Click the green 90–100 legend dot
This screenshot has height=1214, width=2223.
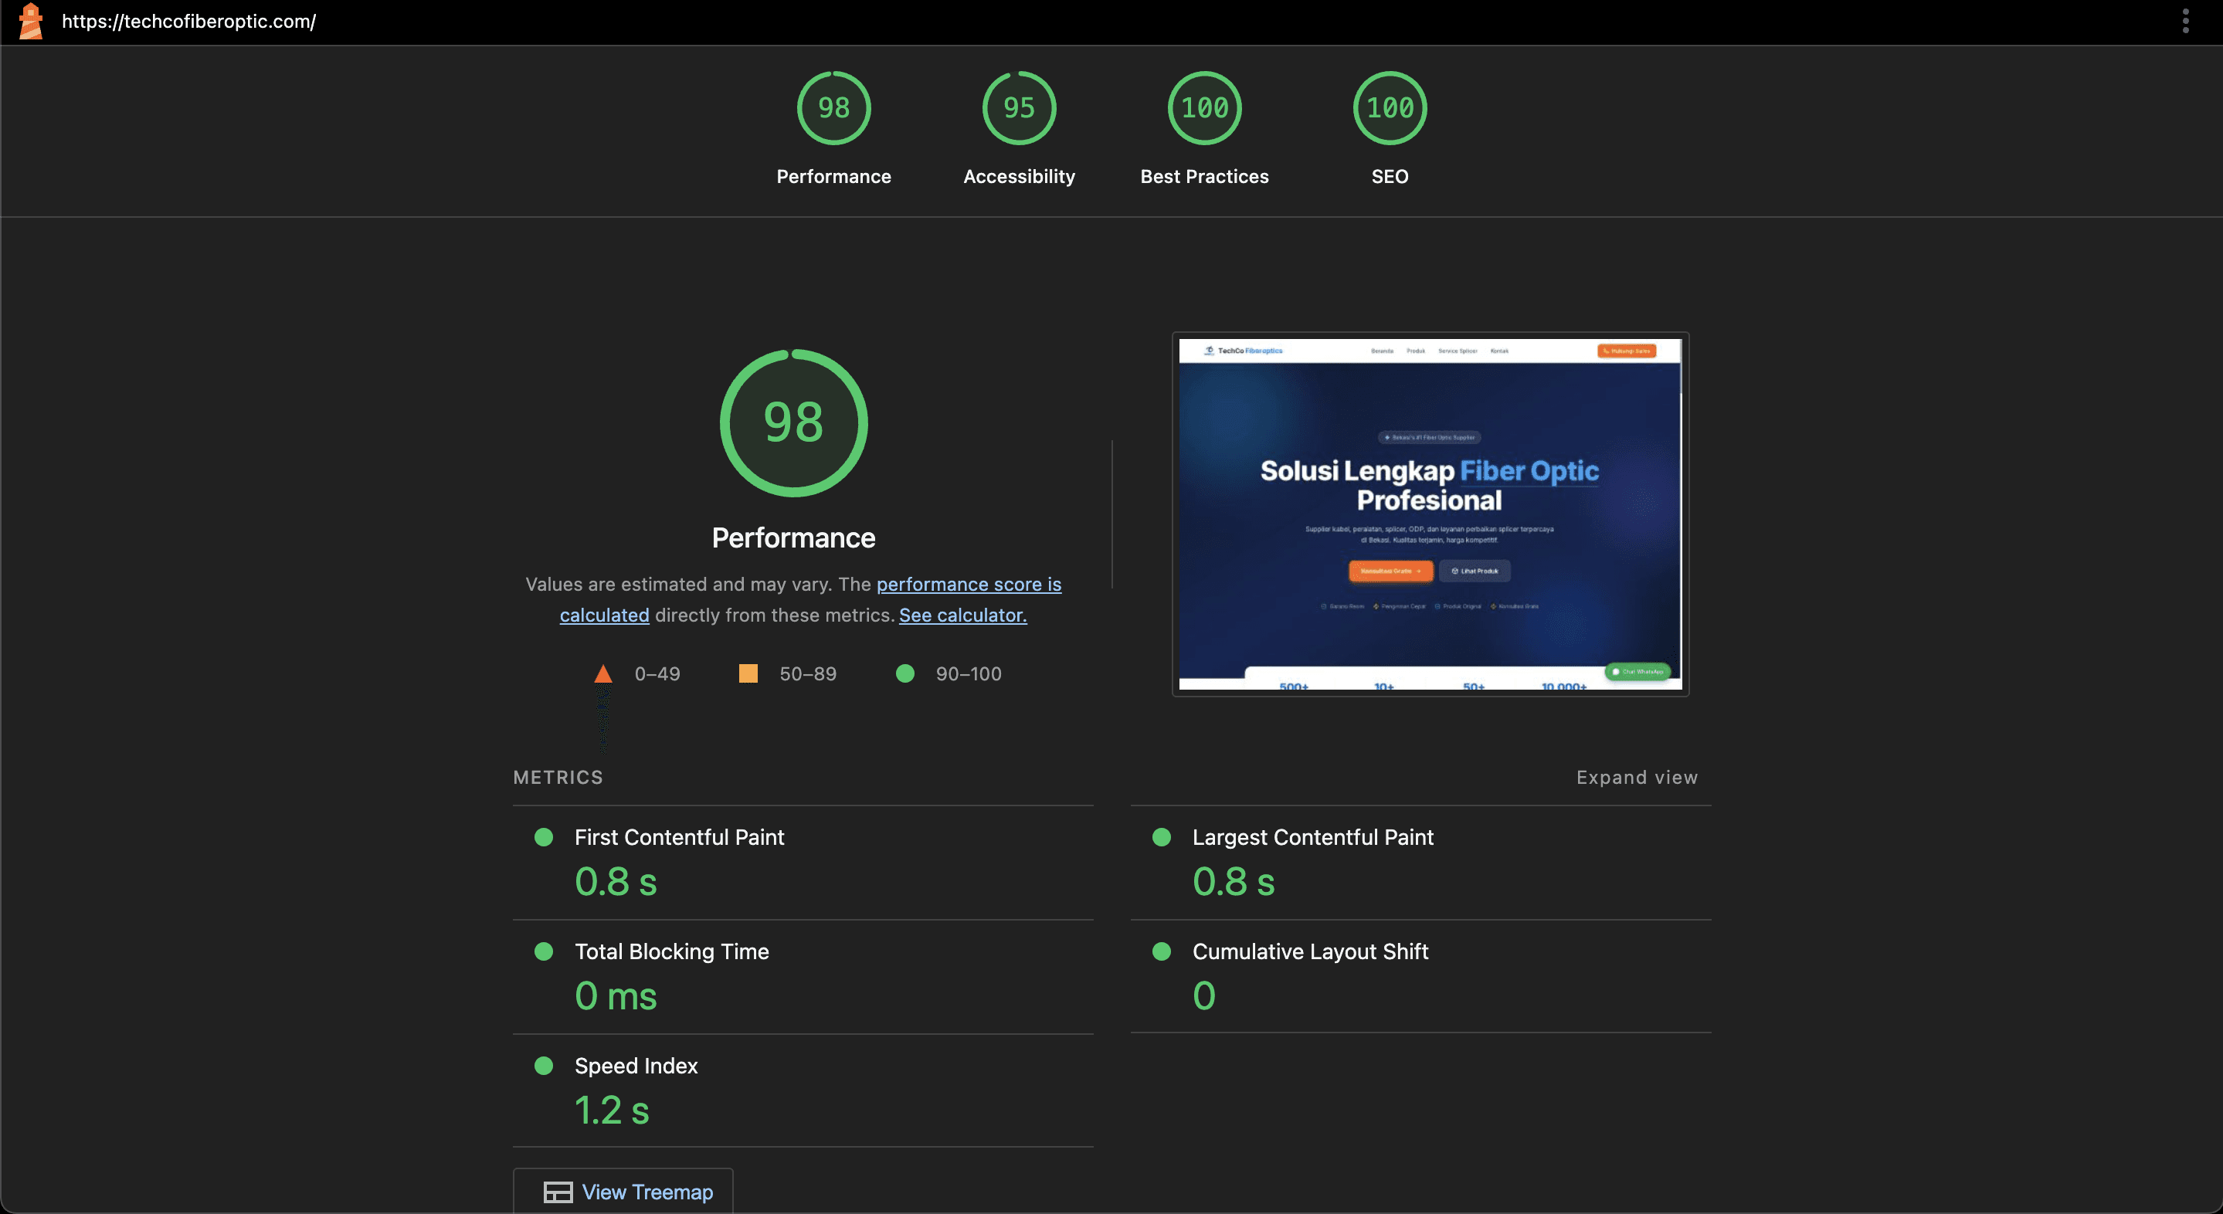tap(904, 674)
